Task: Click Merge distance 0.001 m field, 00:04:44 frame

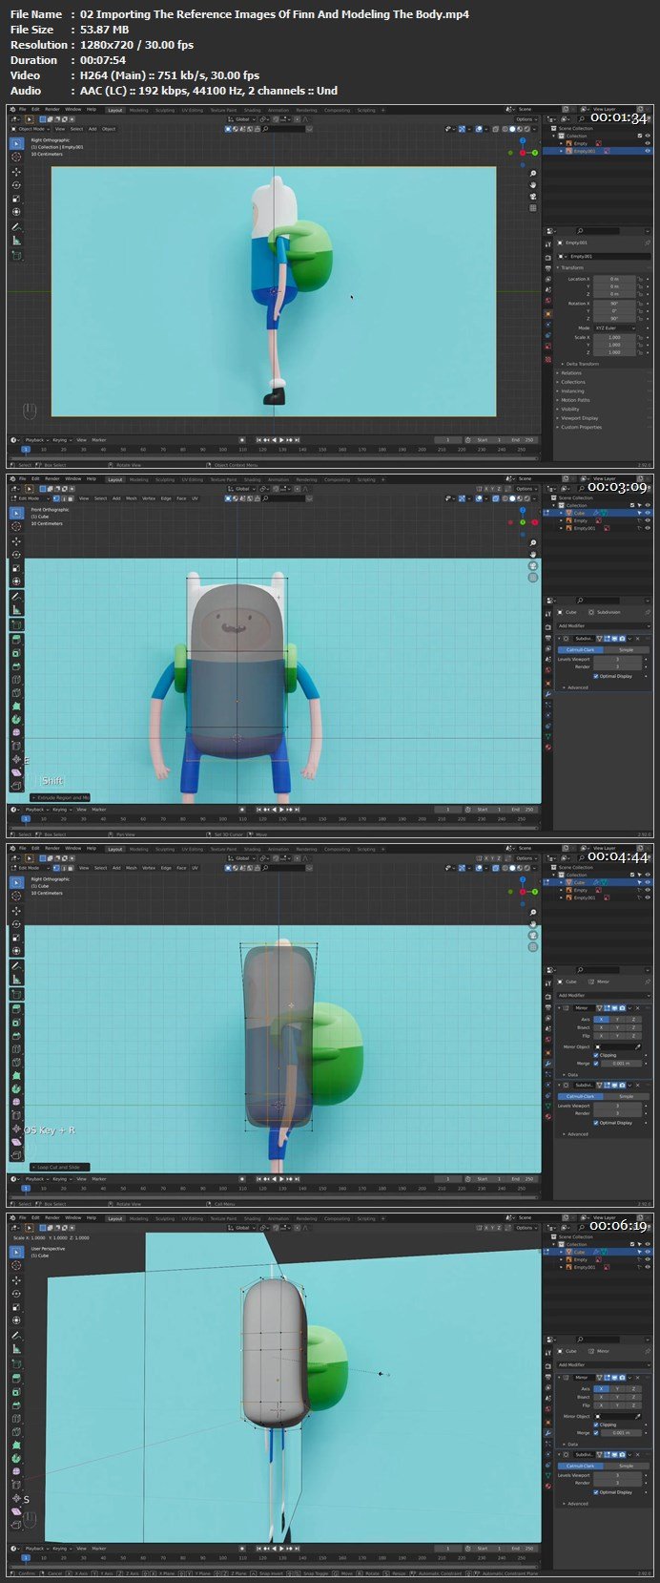Action: point(620,1063)
